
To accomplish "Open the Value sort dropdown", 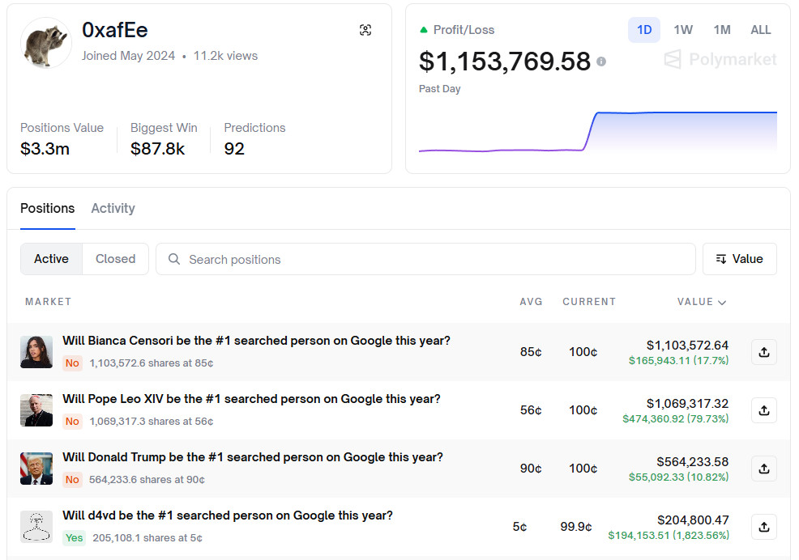I will (739, 259).
